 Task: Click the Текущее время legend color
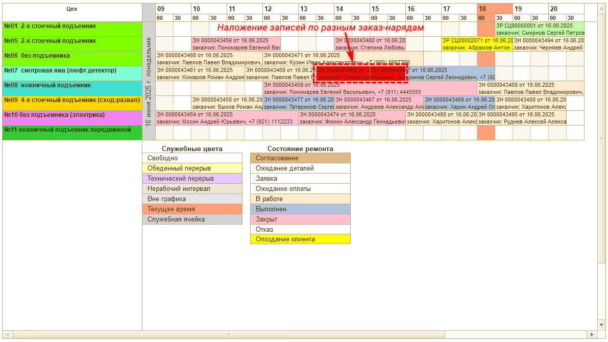point(192,209)
